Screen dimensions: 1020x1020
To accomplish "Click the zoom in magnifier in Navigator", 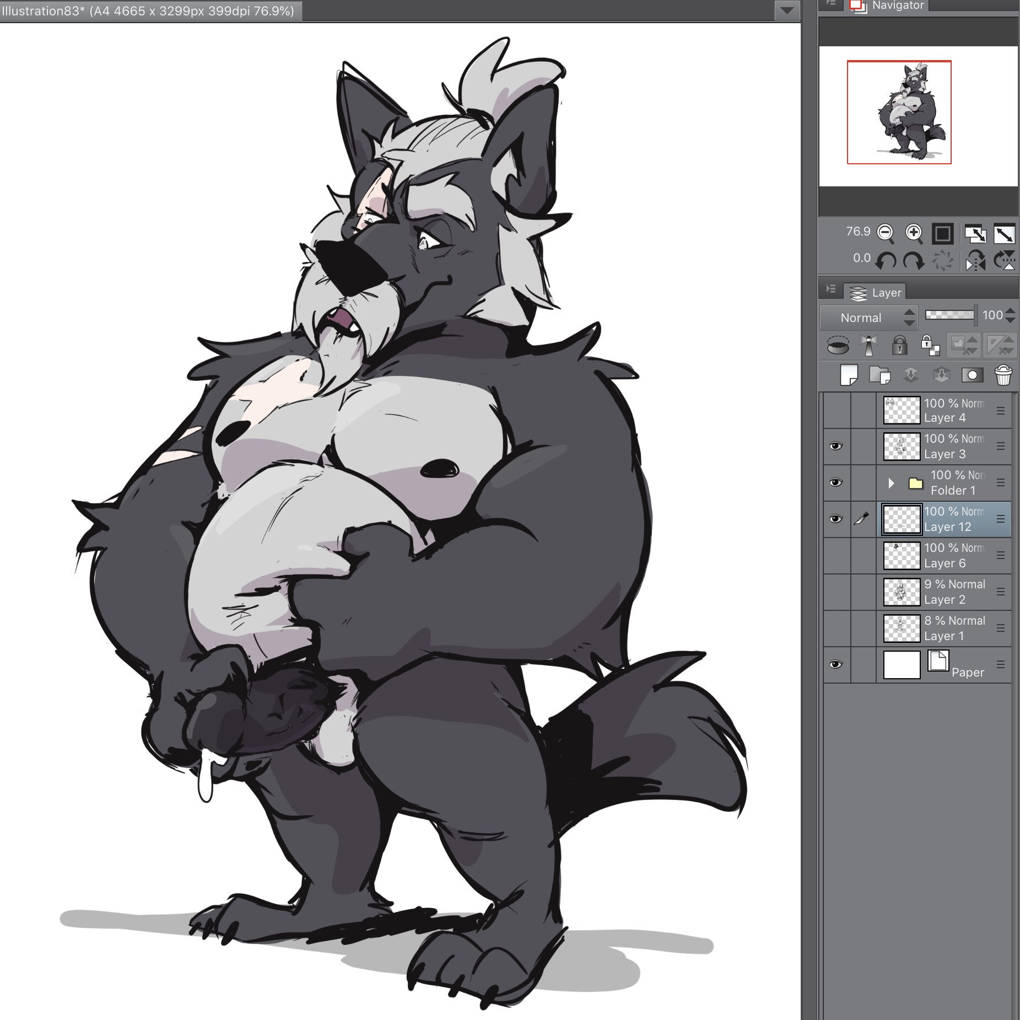I will pos(914,232).
